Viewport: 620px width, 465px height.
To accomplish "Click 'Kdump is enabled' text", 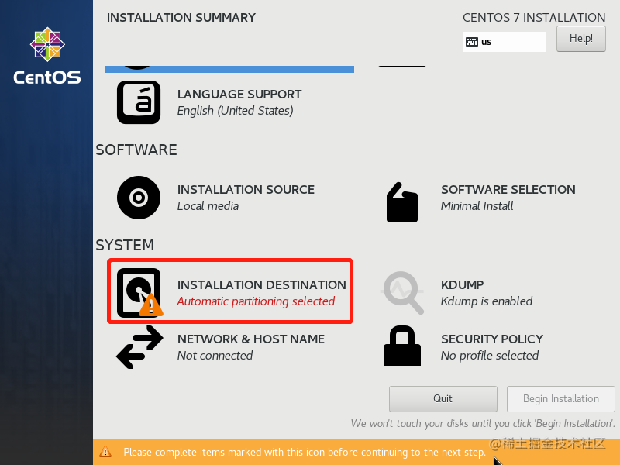I will tap(487, 301).
